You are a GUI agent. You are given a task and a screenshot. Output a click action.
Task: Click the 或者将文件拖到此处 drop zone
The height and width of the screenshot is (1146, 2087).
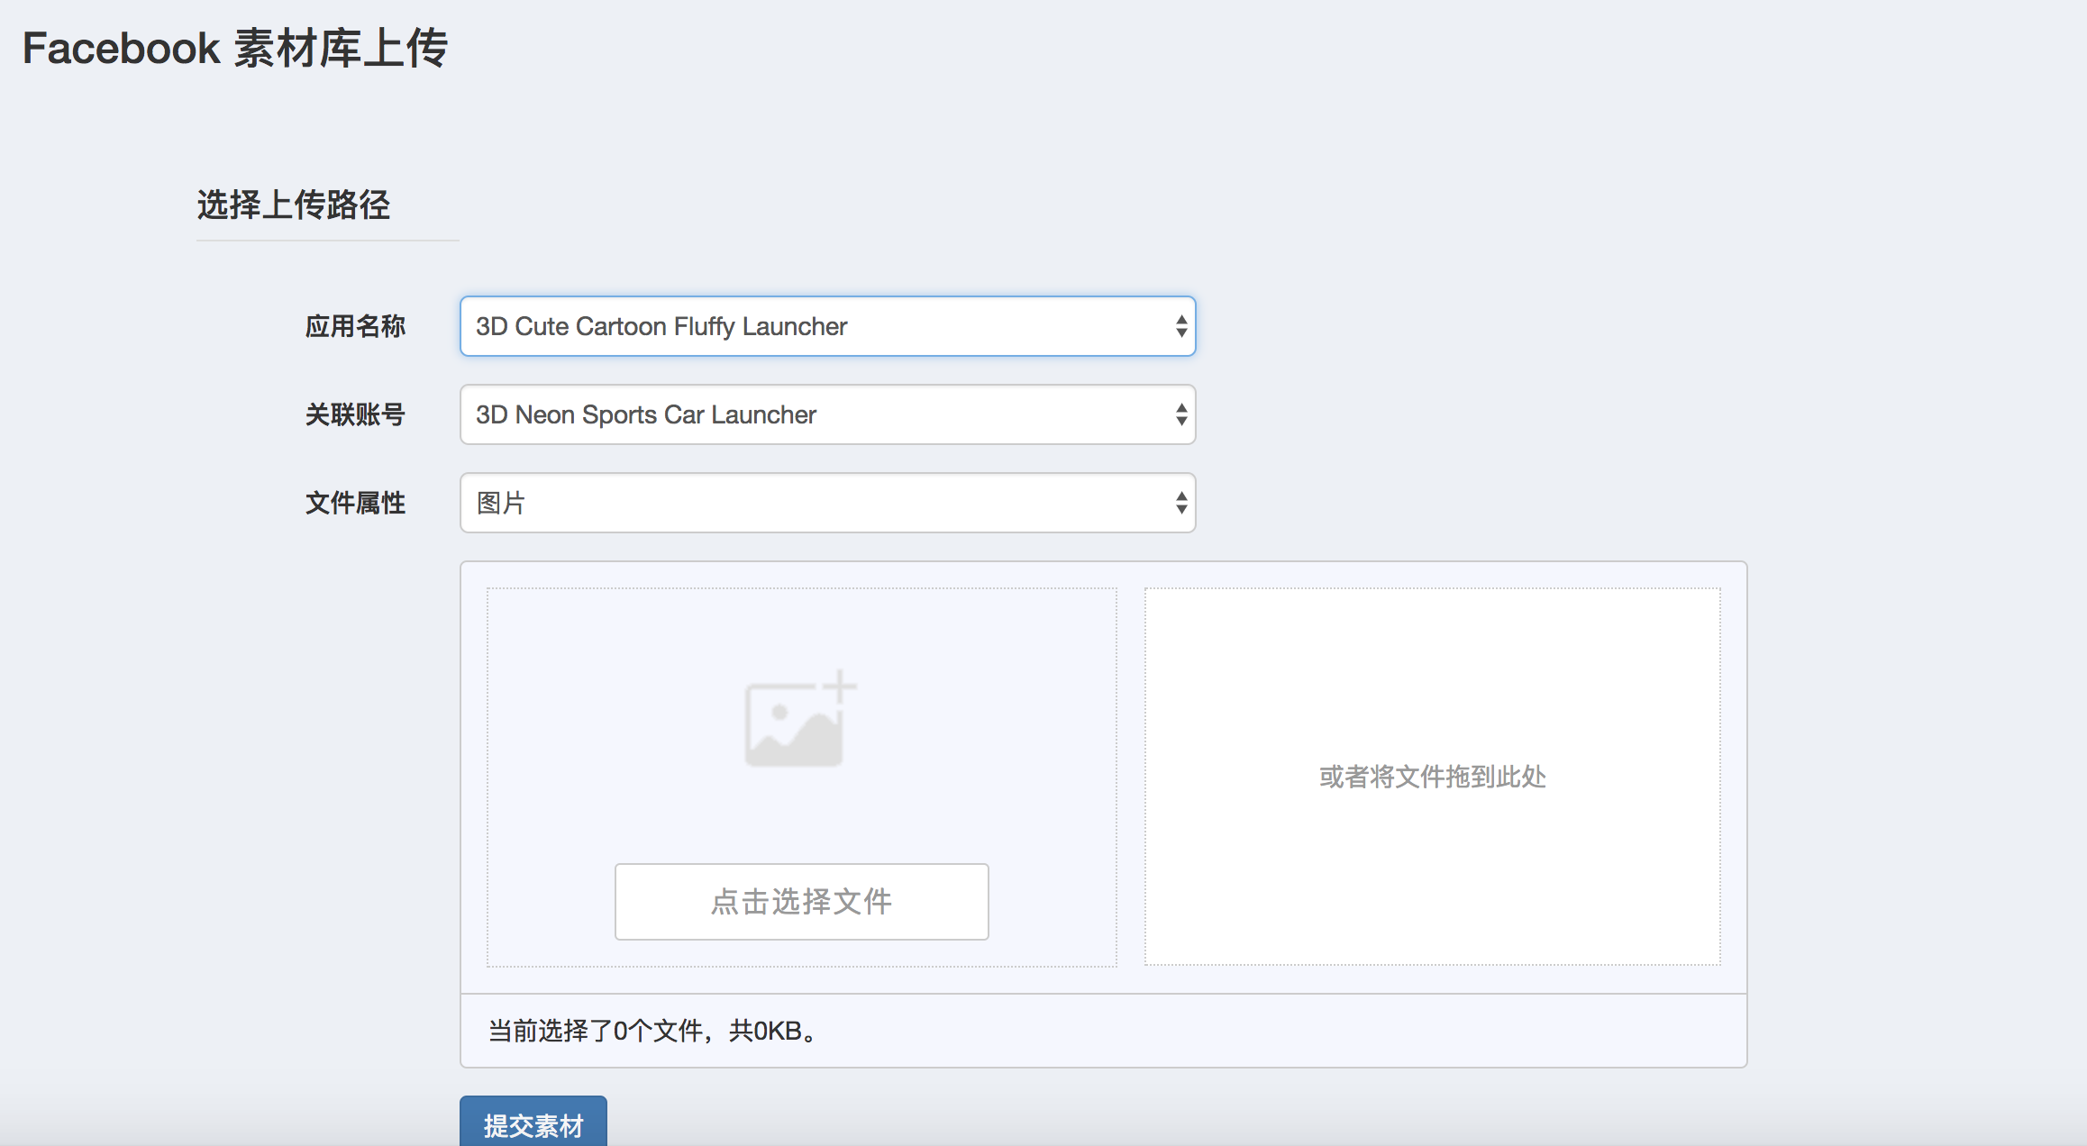pos(1432,777)
